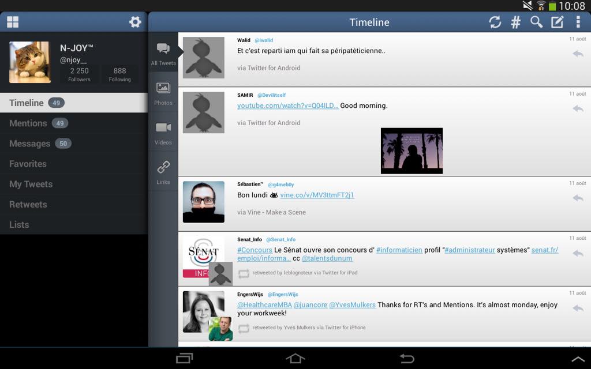Viewport: 591px width, 369px height.
Task: Open @g4meb0y handle
Action: (x=281, y=184)
